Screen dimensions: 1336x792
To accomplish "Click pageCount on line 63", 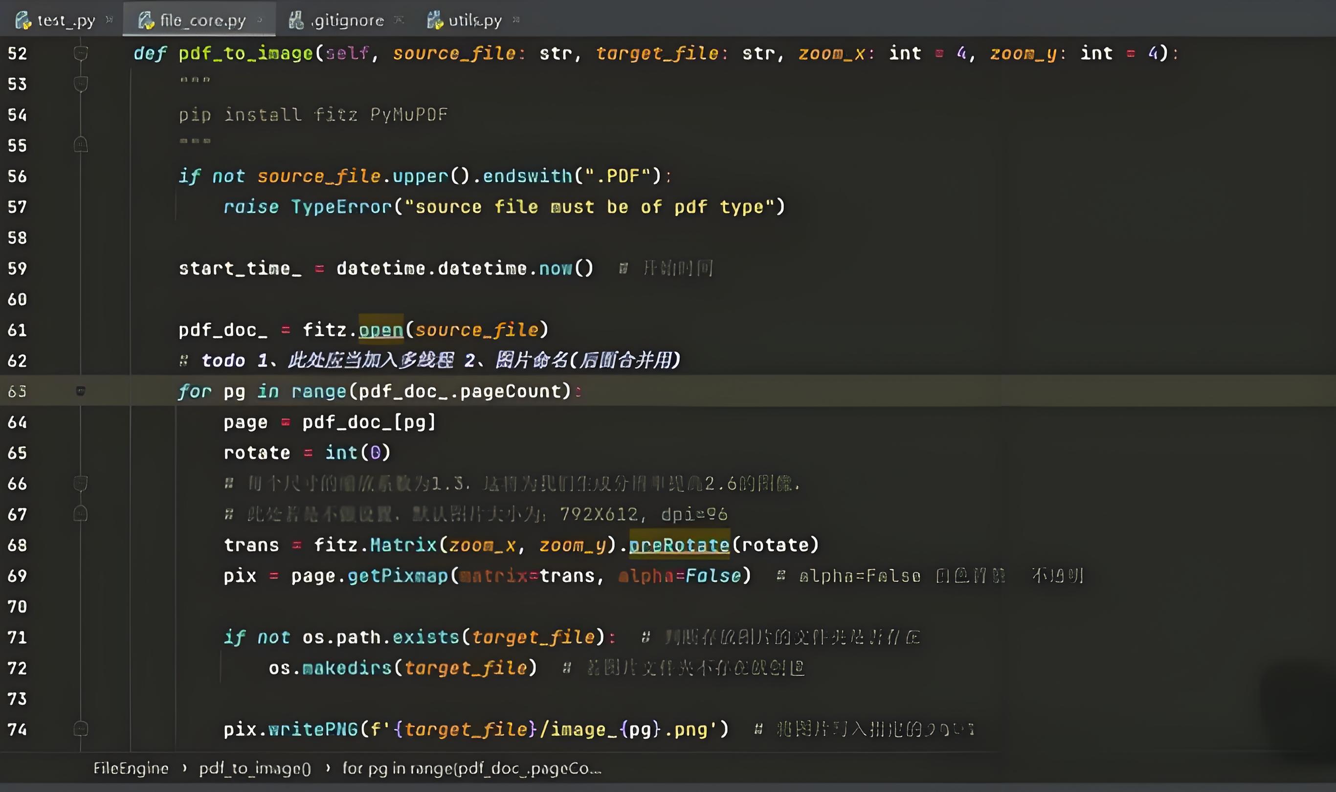I will pyautogui.click(x=510, y=391).
